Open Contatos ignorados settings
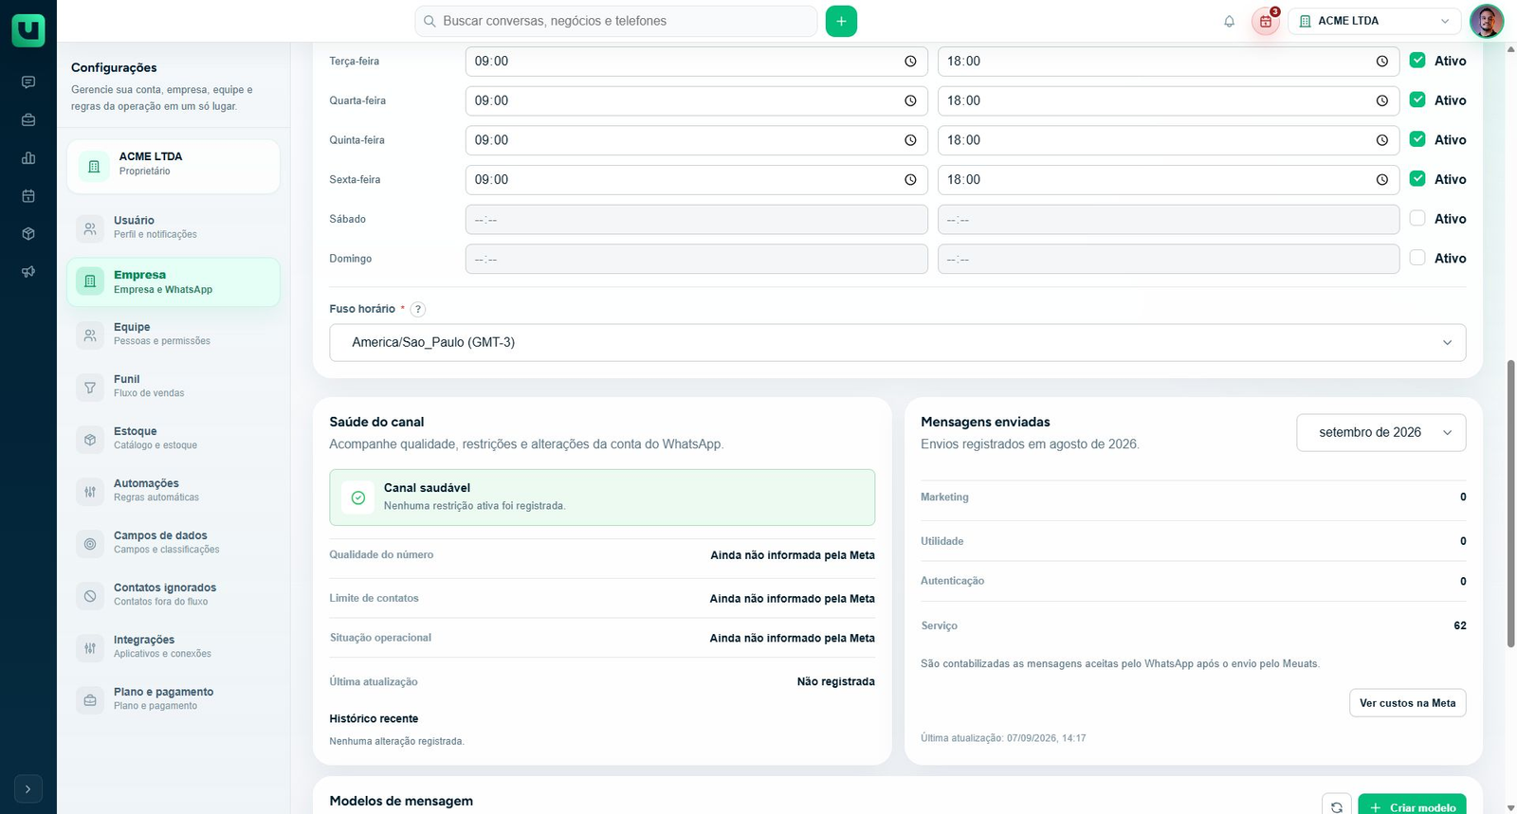Image resolution: width=1517 pixels, height=814 pixels. pyautogui.click(x=174, y=594)
